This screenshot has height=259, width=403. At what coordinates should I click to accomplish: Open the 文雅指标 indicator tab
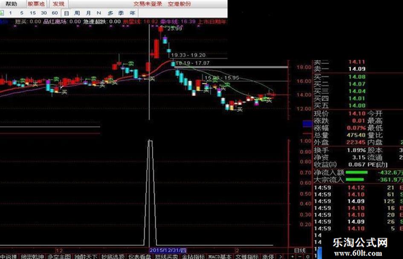pyautogui.click(x=247, y=256)
